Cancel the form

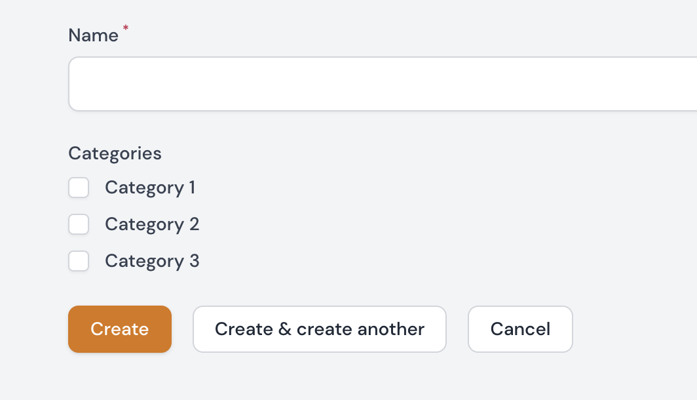pyautogui.click(x=520, y=329)
